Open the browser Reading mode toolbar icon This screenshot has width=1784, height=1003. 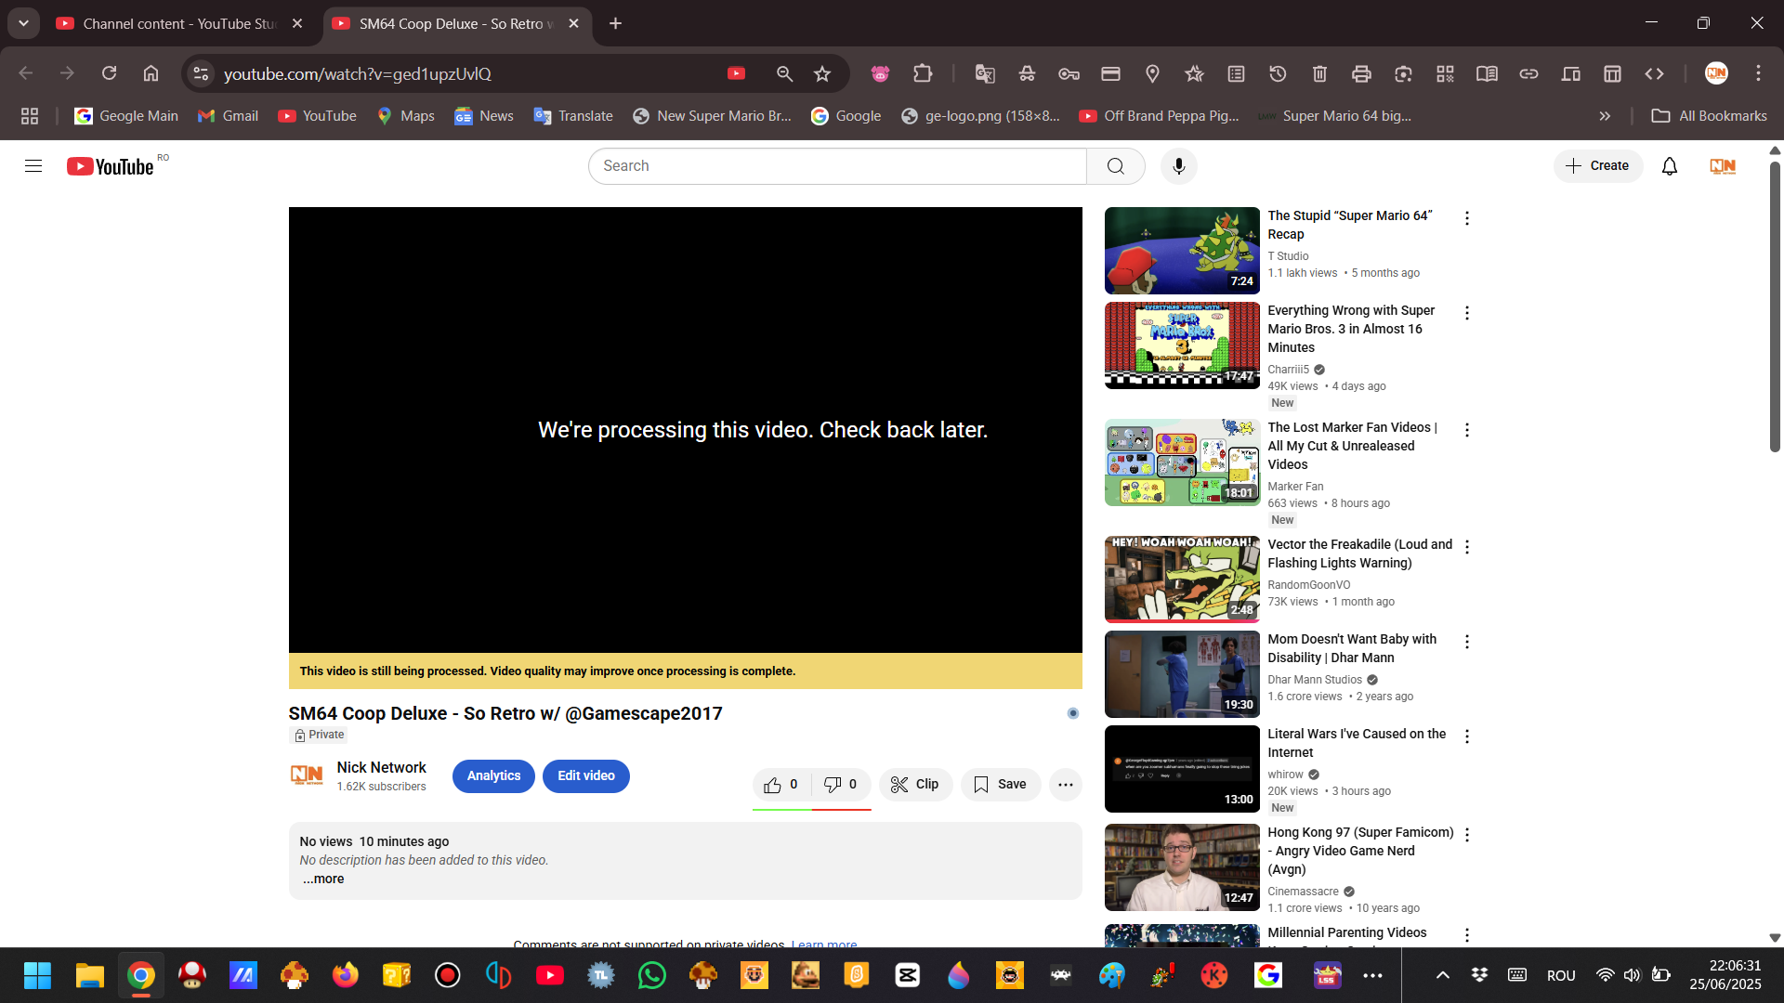point(1487,73)
